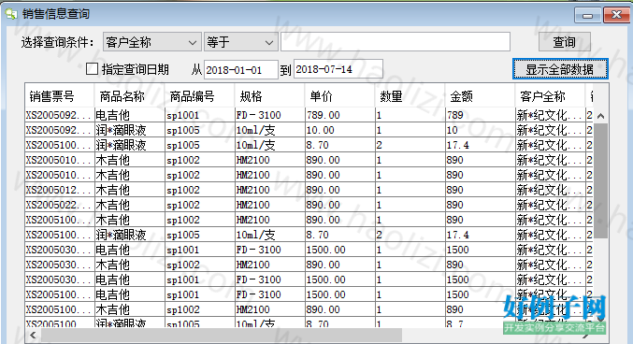Click the 商品编号 column header

(x=199, y=96)
